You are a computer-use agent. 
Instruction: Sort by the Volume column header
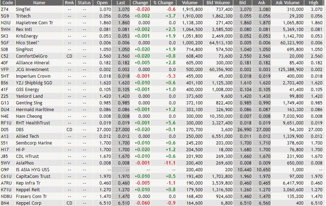(x=190, y=3)
